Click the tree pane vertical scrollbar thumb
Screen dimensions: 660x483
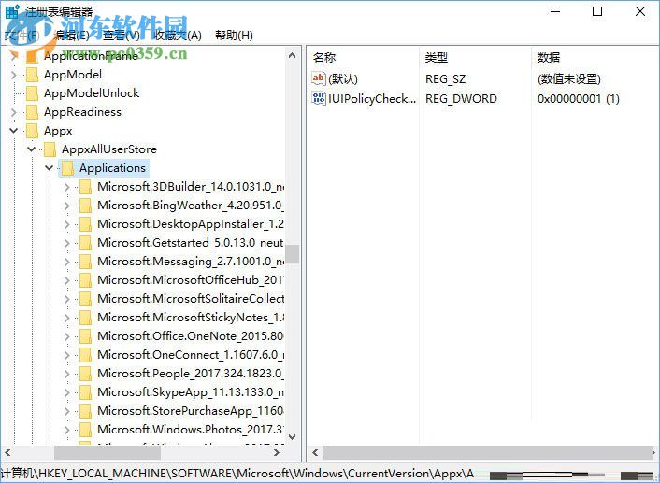click(x=292, y=254)
